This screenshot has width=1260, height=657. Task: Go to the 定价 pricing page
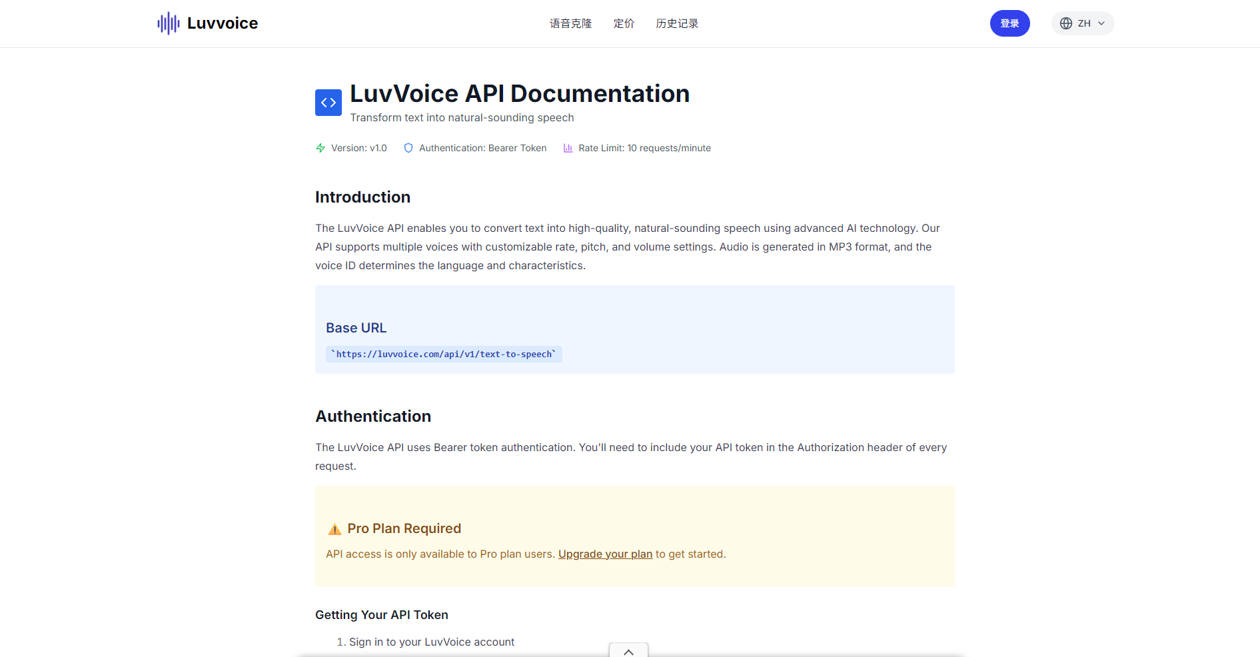point(624,23)
